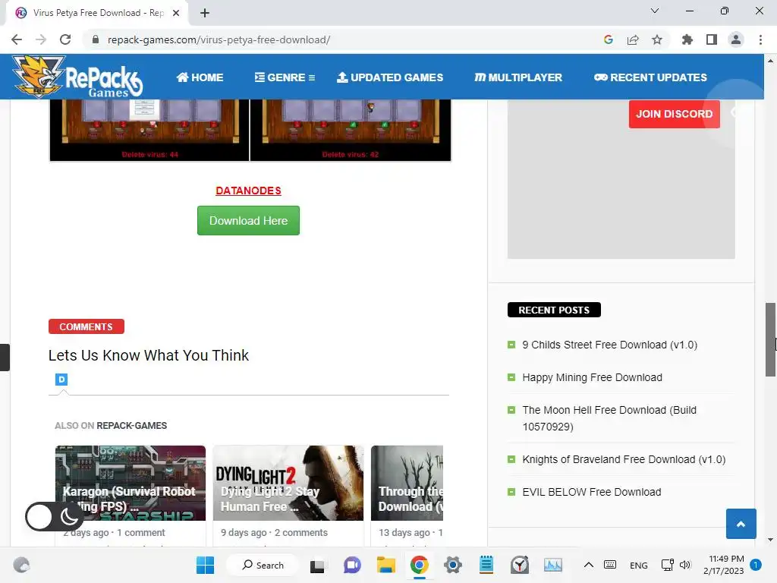Click the scroll-to-top arrow button

coord(741,524)
